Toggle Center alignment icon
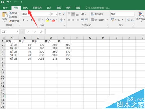This screenshot has width=145, height=109. [73, 20]
